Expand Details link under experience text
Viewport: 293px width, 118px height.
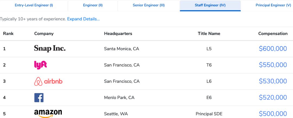(83, 19)
